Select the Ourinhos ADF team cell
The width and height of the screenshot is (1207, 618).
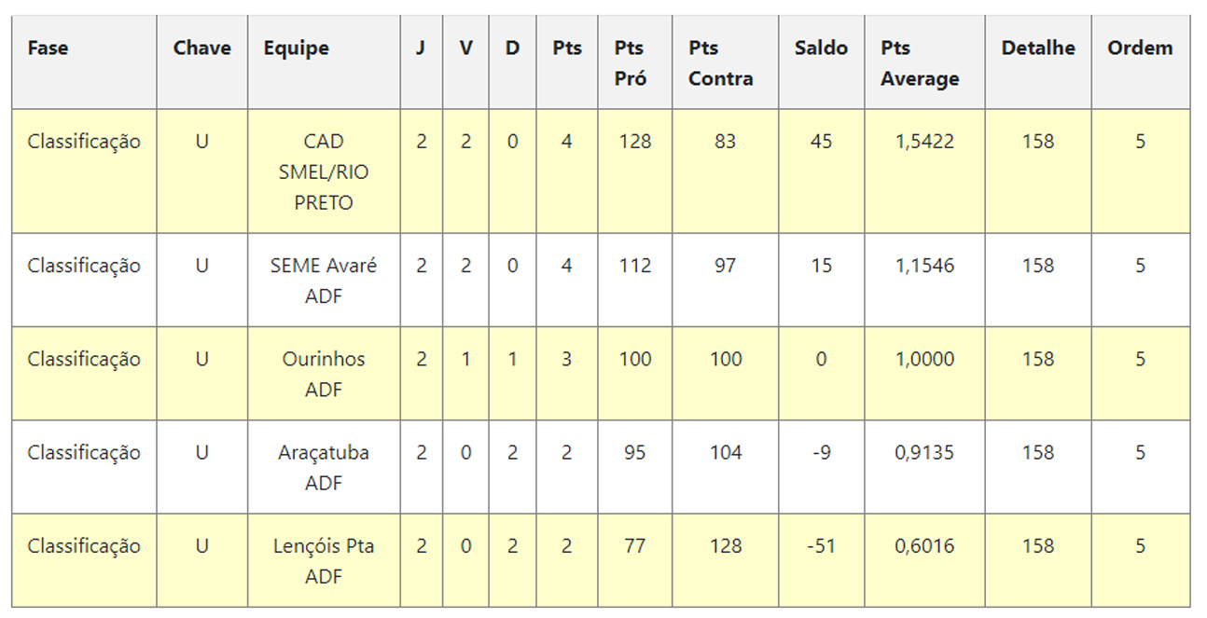[x=324, y=374]
